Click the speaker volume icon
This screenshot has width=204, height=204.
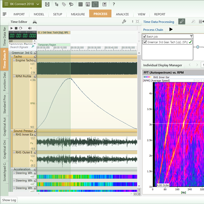[x=30, y=28]
